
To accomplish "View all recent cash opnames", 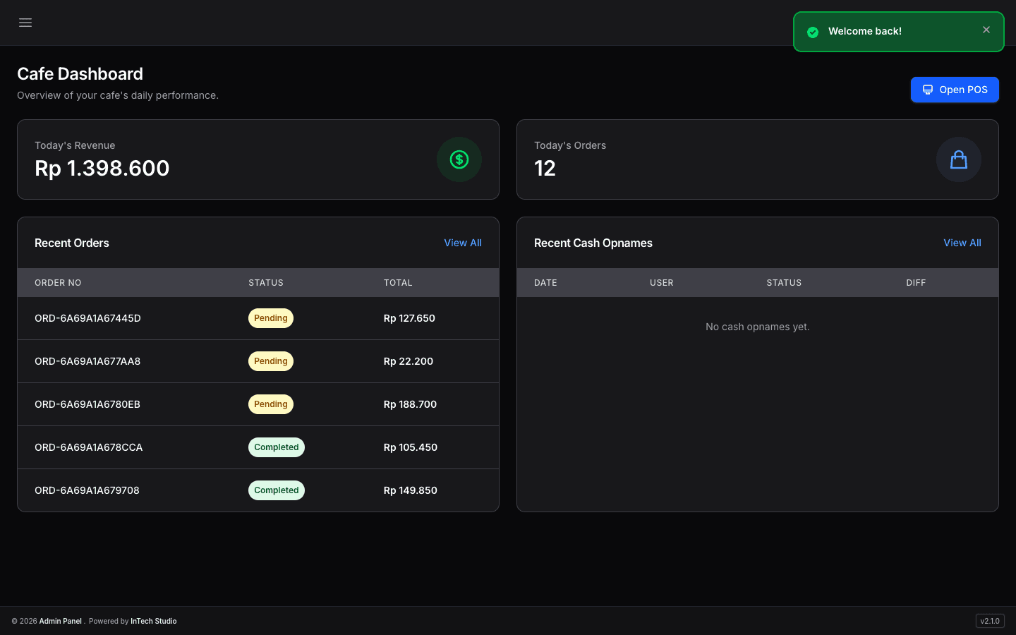I will 962,243.
